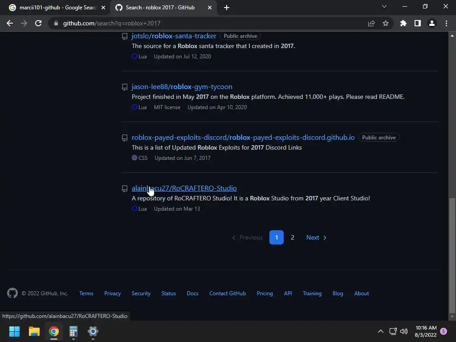Click Lua language dot for roblox-santa-tracker
Viewport: 456px width, 342px height.
134,56
